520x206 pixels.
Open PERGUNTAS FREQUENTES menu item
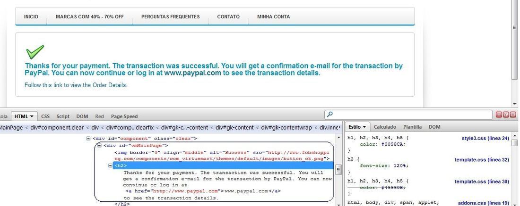pos(171,16)
